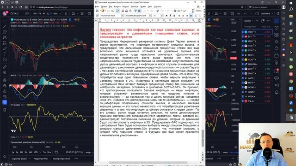Toggle align left in Writer toolbar
The image size is (296, 166).
tap(179, 16)
